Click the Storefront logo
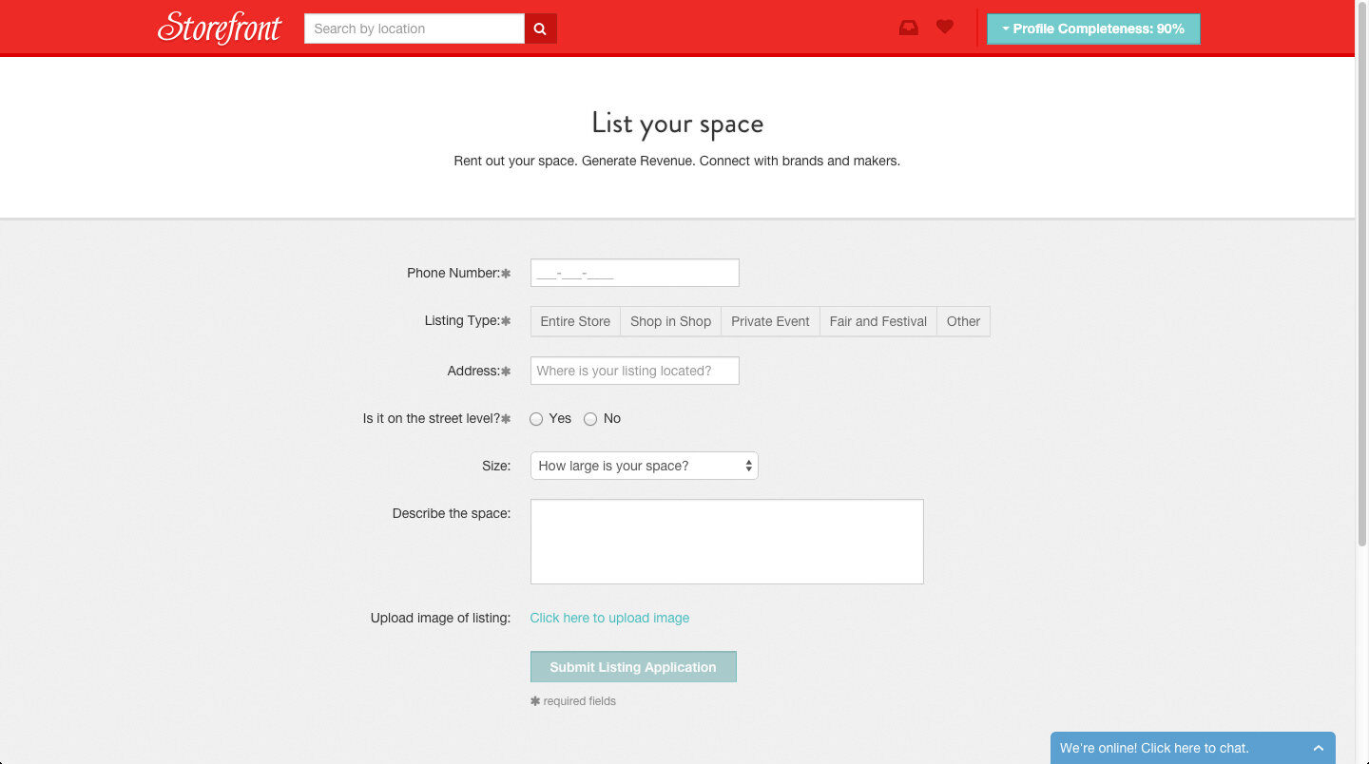The width and height of the screenshot is (1369, 764). 220,28
